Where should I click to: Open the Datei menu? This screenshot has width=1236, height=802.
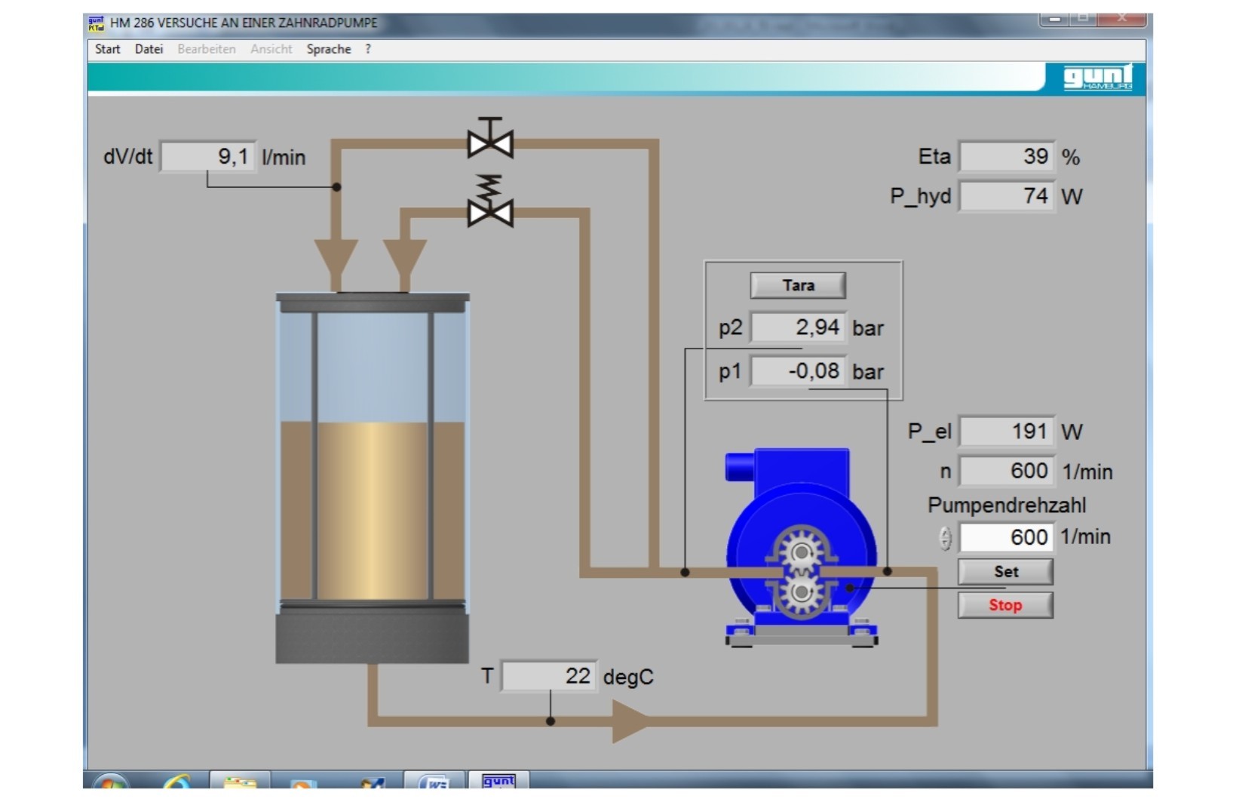click(149, 49)
